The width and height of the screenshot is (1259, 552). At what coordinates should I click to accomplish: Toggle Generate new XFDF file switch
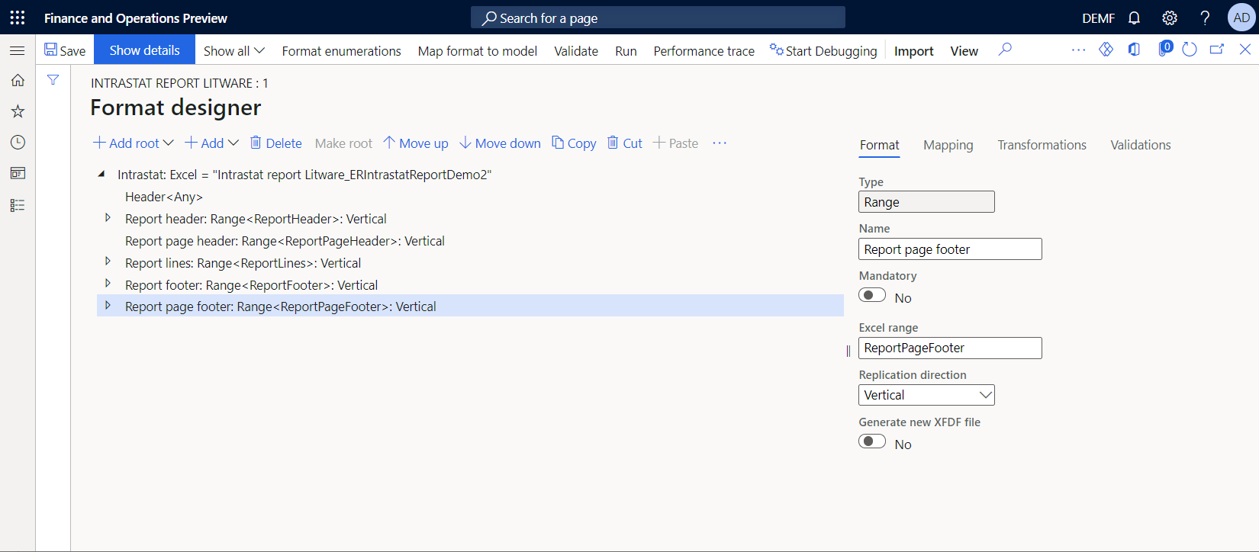(x=872, y=442)
